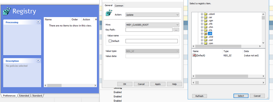Screen dimensions: 273x102
Task: Click the checked folder icon of .cls
Action: (206, 34)
